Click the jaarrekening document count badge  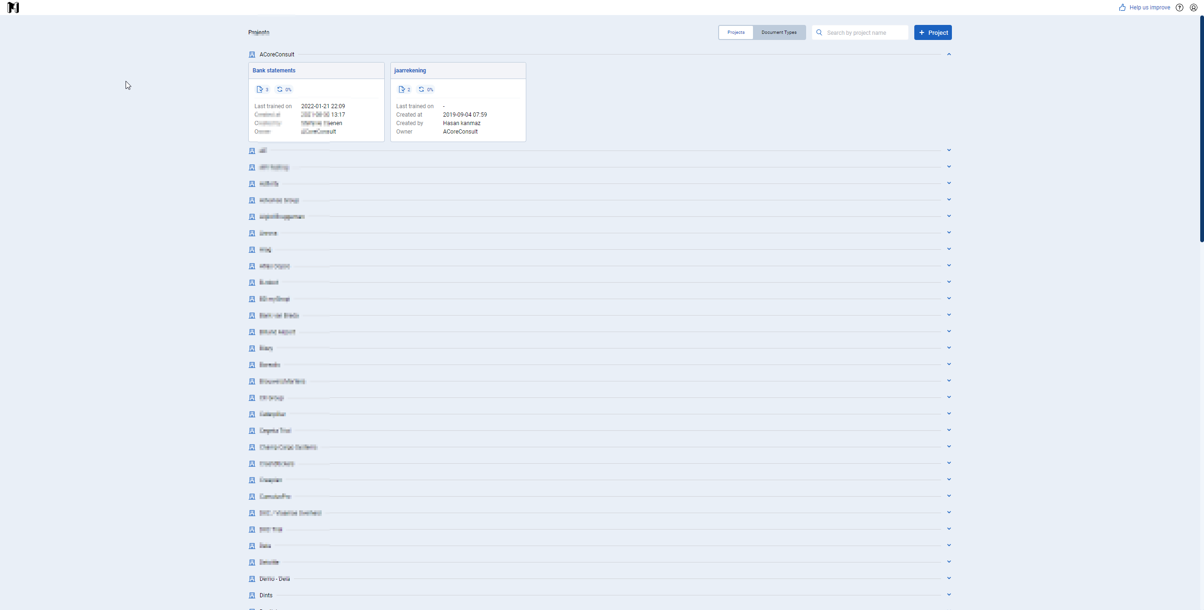pos(404,89)
